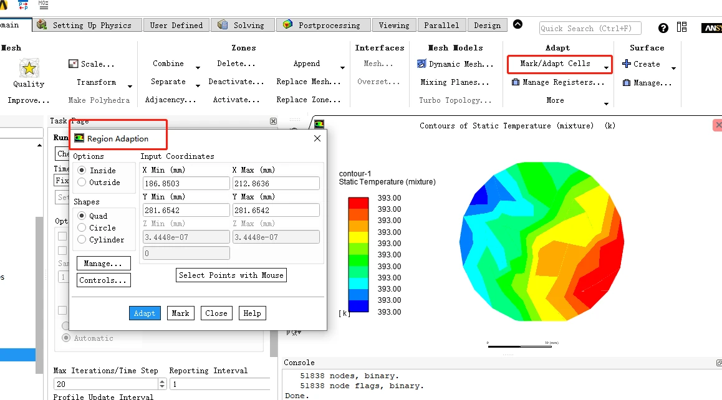Click the Surface Manage icon
Image resolution: width=722 pixels, height=400 pixels.
click(626, 83)
